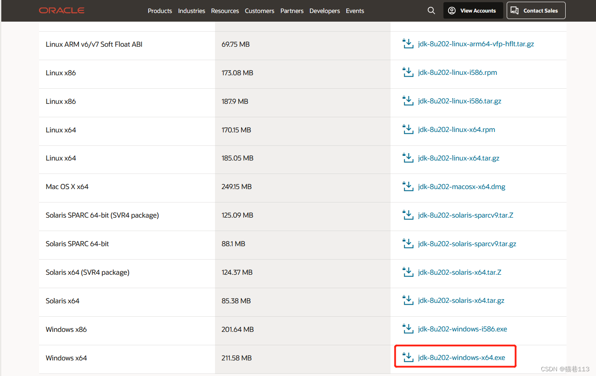Download jdk-8u202-solaris-x64.tar.gz link
Image resolution: width=596 pixels, height=376 pixels.
point(461,301)
